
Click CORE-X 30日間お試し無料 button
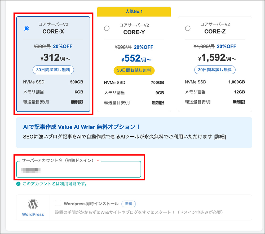pyautogui.click(x=53, y=70)
